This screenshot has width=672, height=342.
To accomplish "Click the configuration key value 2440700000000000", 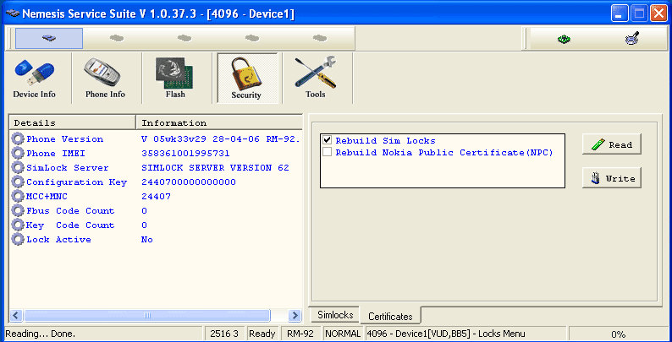I will tap(189, 182).
